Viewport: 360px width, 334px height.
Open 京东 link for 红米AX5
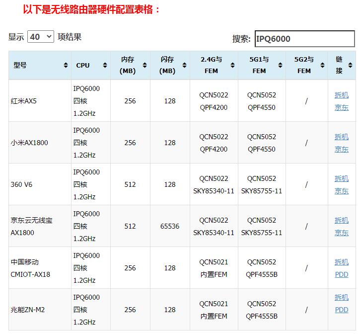tap(342, 107)
